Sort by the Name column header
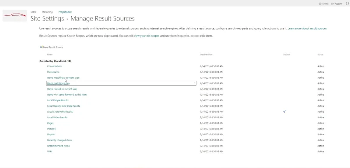This screenshot has height=168, width=350. 49,55
